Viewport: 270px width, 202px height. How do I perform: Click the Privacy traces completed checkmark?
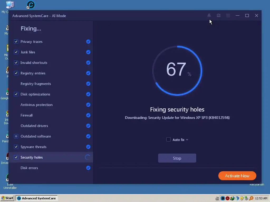88,42
